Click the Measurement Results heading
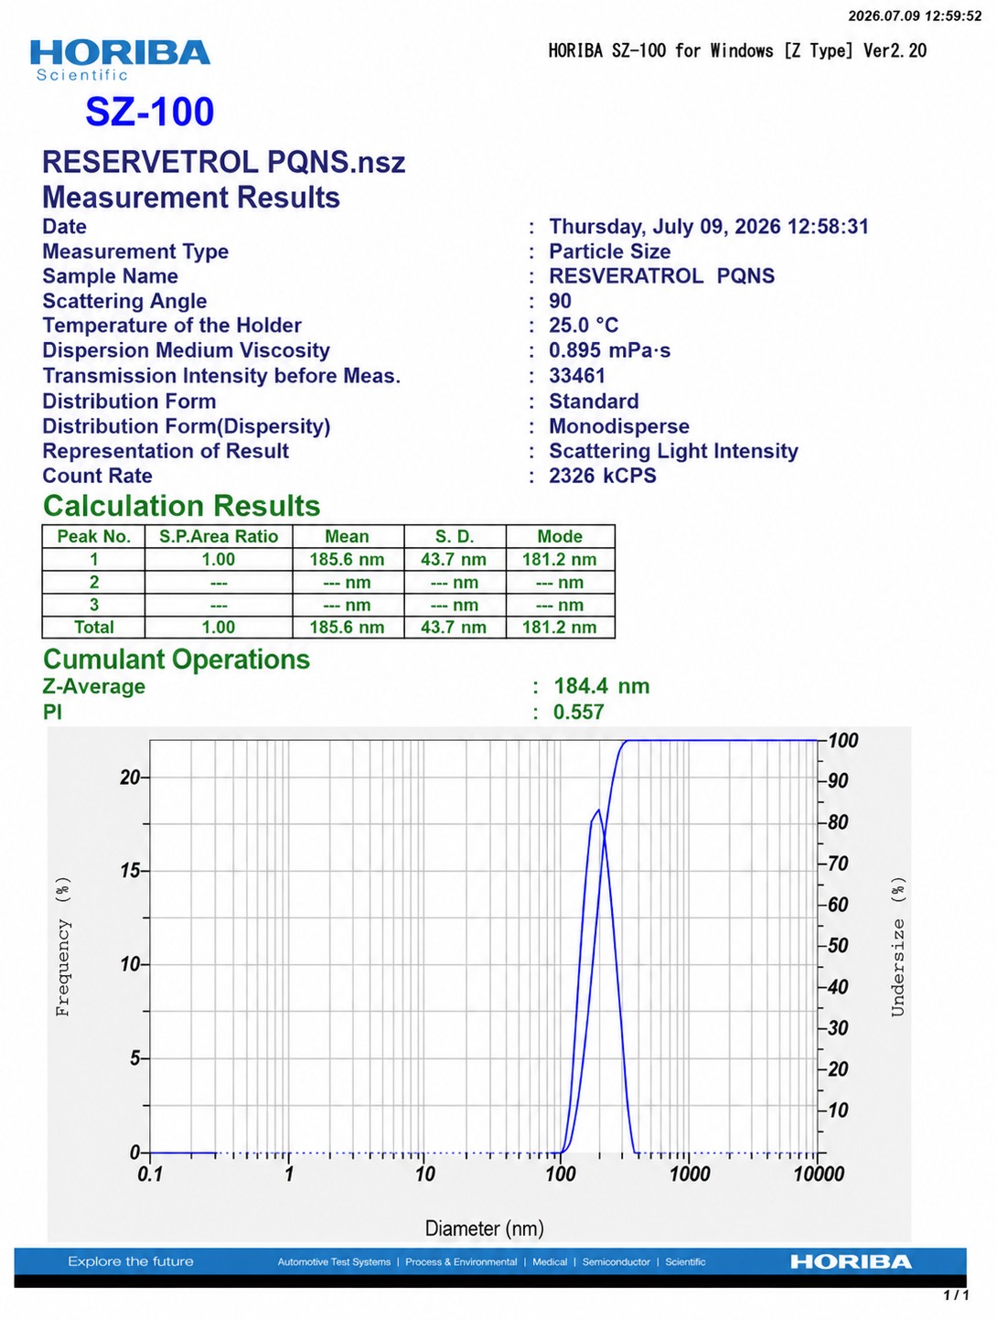Viewport: 997px width, 1320px height. [191, 198]
